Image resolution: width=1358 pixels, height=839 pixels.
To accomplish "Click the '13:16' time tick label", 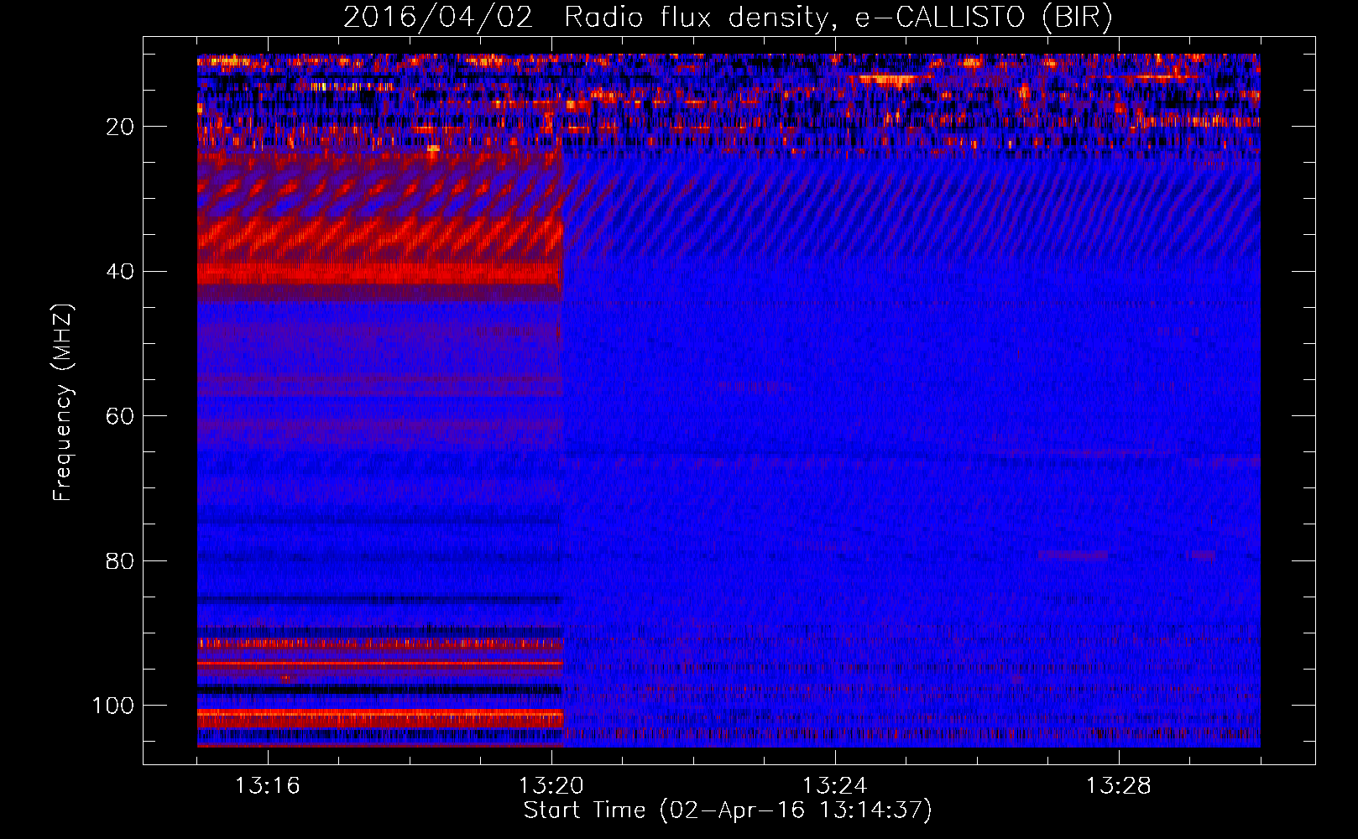I will pyautogui.click(x=268, y=786).
